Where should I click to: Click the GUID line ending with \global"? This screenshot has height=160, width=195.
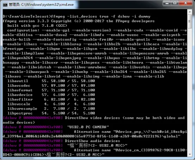click(92, 136)
